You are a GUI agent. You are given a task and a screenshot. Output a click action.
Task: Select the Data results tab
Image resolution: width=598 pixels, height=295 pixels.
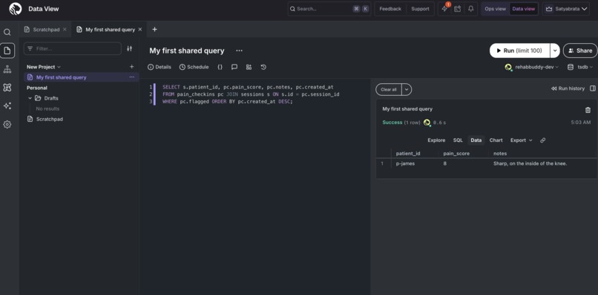tap(476, 140)
